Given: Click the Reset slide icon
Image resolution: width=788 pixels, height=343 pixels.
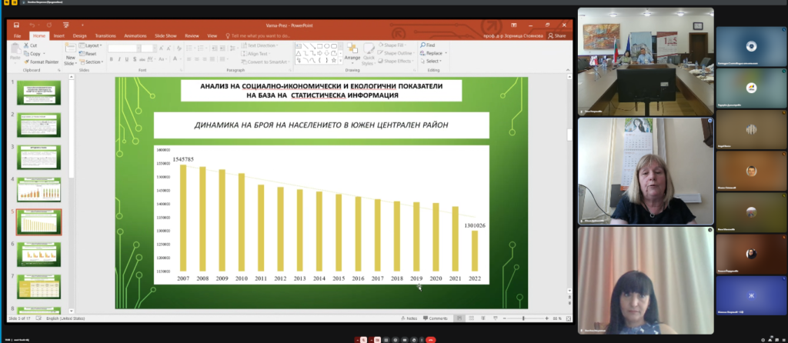Looking at the screenshot, I should click(x=88, y=54).
